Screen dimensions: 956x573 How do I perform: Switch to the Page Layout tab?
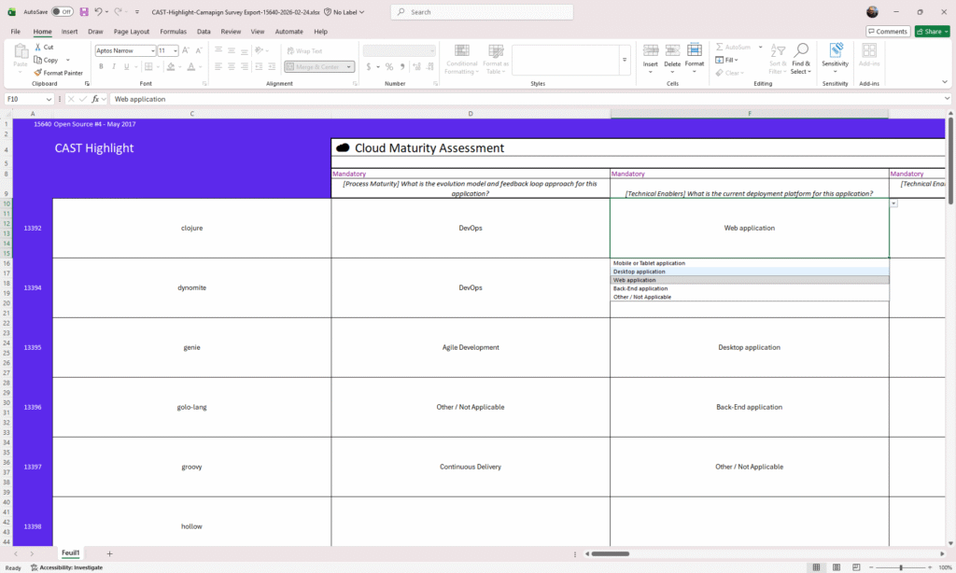132,31
